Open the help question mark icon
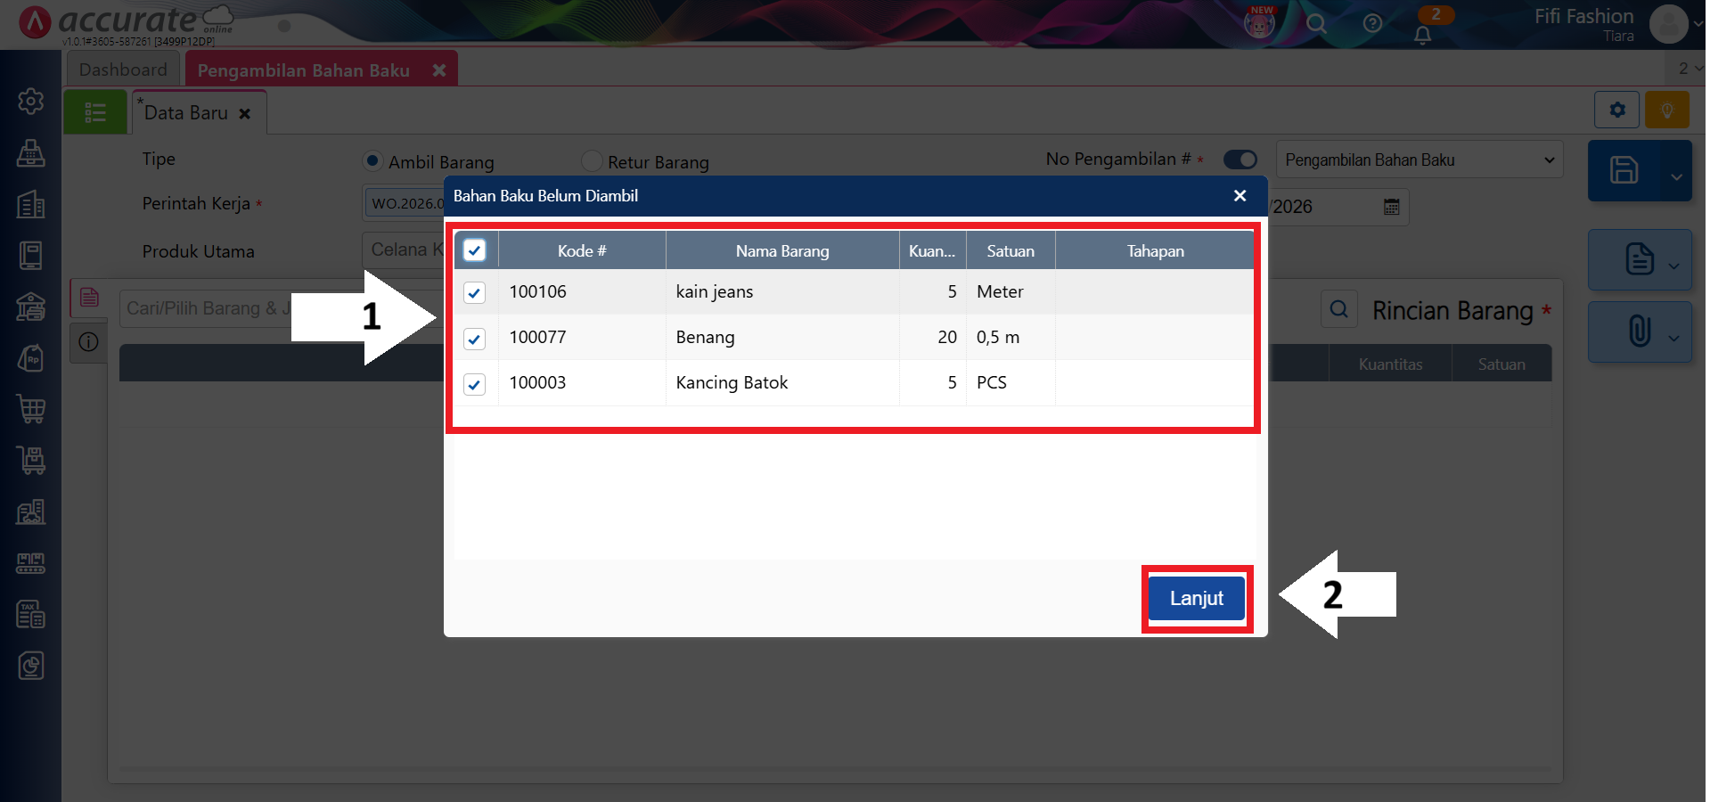Viewport: 1710px width, 802px height. click(1372, 24)
